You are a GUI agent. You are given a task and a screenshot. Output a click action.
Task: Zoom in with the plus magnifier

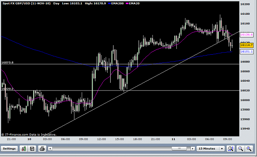click(x=249, y=149)
